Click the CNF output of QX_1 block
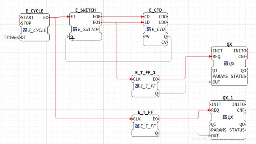This screenshot has height=144, width=256. (x=241, y=110)
